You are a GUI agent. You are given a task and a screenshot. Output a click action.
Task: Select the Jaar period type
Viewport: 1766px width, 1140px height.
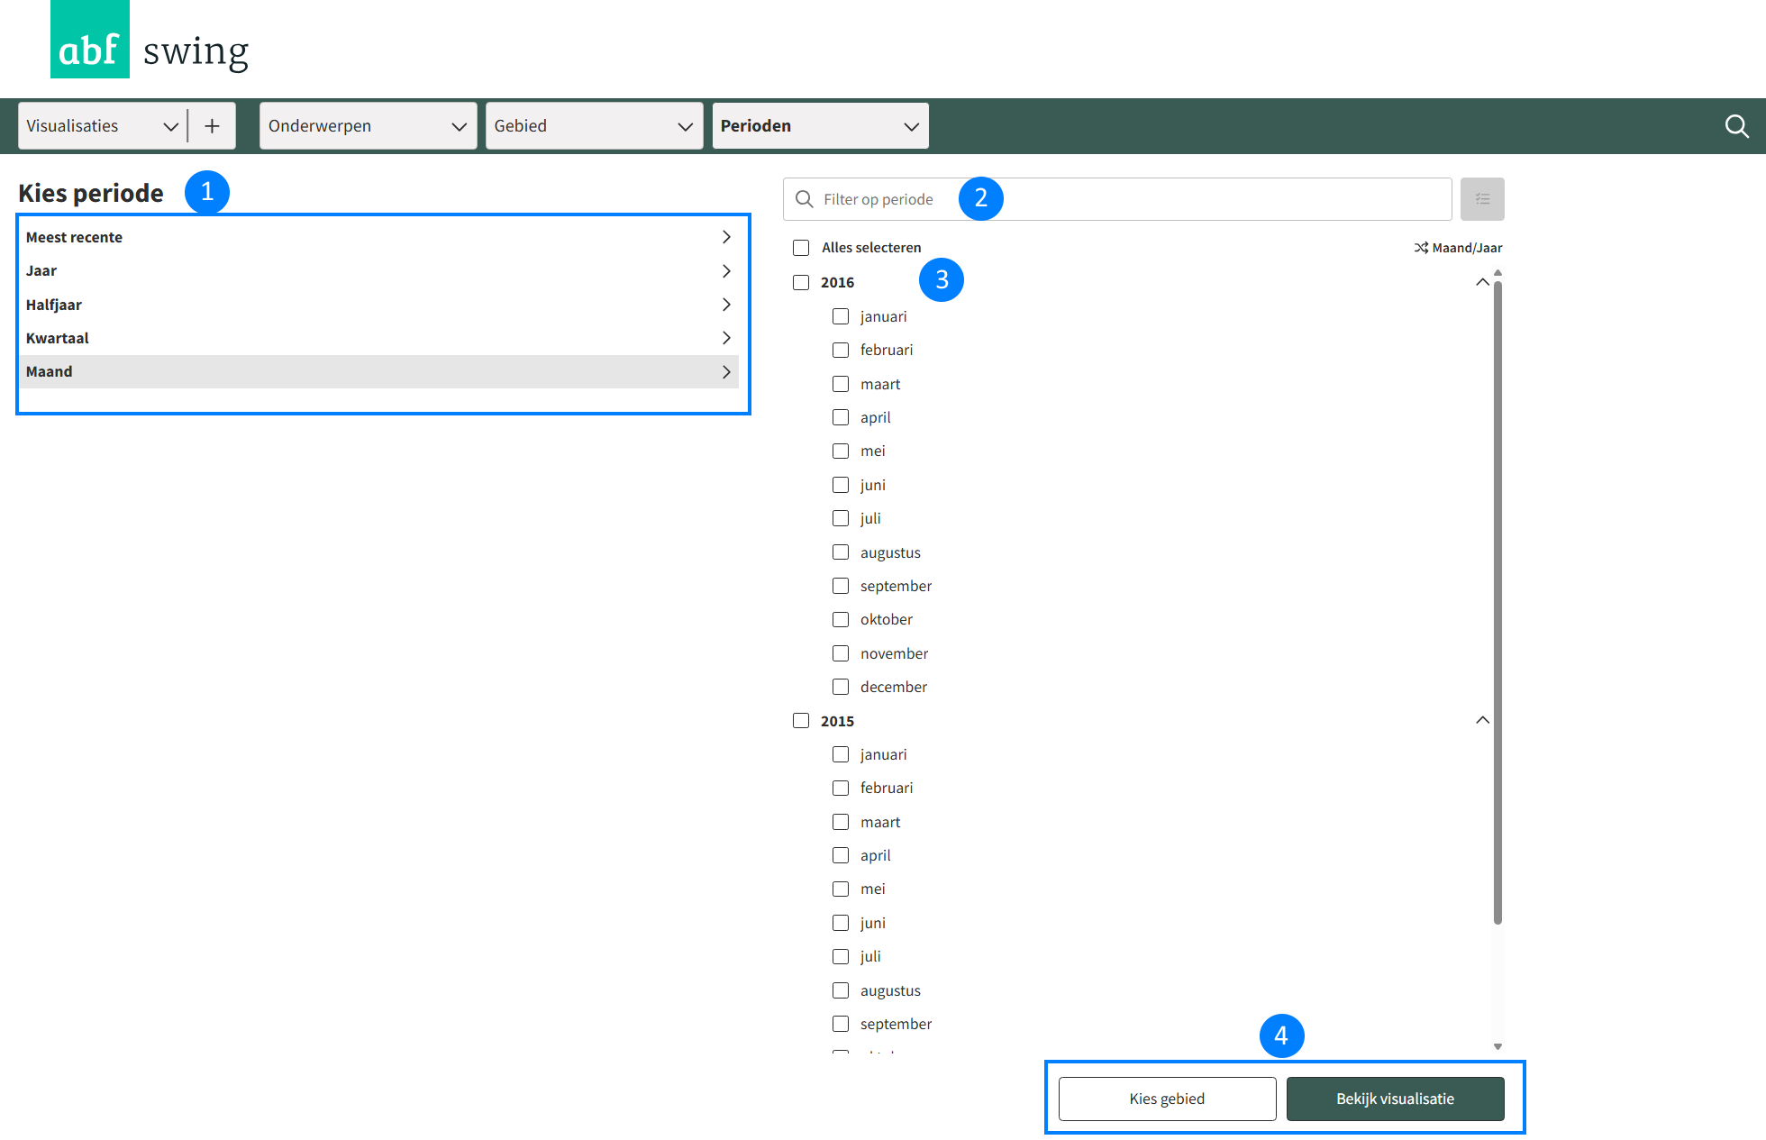(x=41, y=270)
